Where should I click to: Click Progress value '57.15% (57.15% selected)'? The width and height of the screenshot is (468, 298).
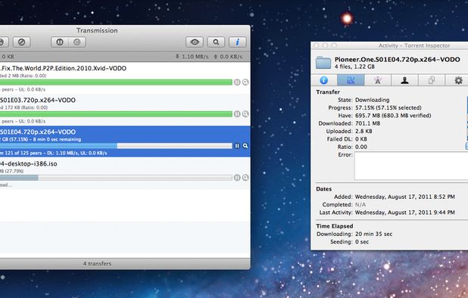click(388, 107)
